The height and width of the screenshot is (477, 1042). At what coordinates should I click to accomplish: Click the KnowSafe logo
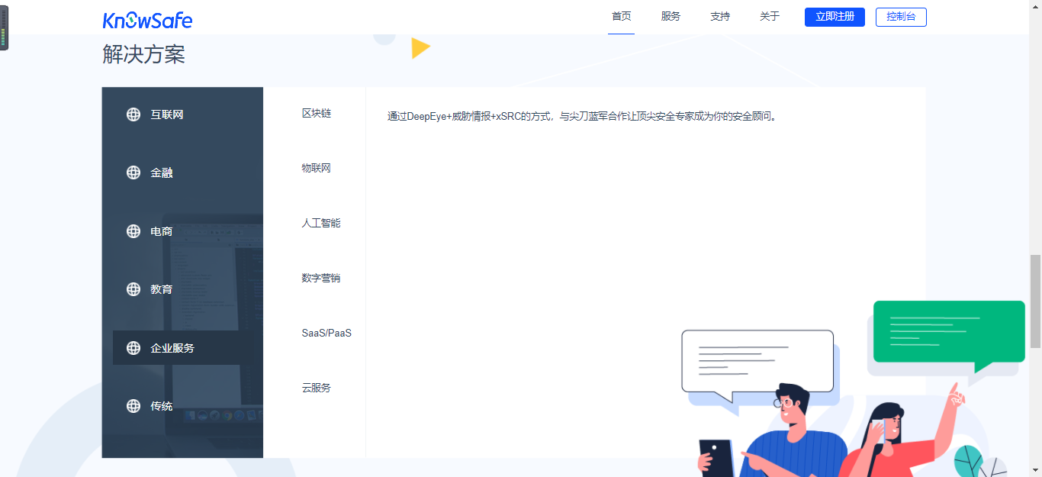tap(147, 20)
